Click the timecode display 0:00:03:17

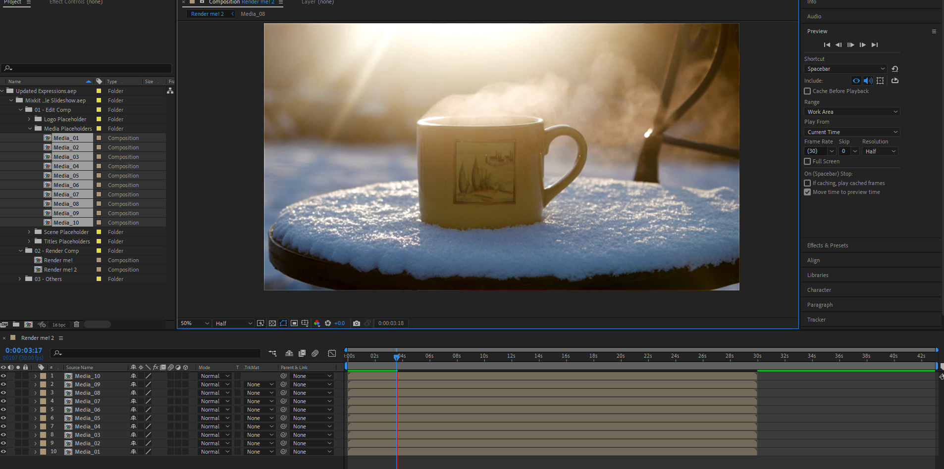(23, 350)
